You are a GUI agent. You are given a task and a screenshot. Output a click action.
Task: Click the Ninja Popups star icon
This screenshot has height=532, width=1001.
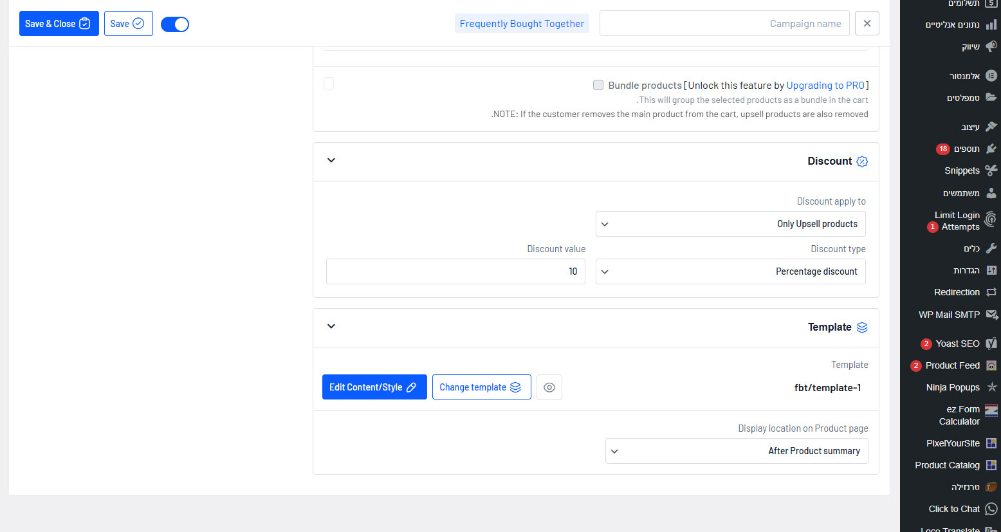[991, 387]
